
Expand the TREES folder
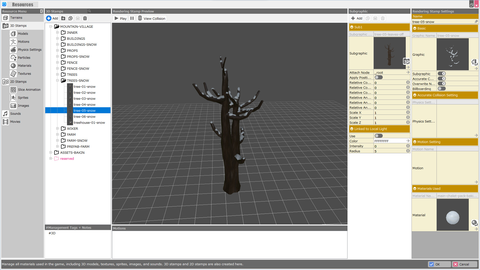(57, 74)
